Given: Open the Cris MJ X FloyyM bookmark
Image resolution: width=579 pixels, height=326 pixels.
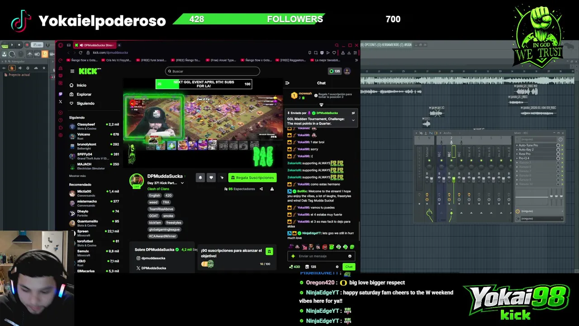Looking at the screenshot, I should point(116,60).
